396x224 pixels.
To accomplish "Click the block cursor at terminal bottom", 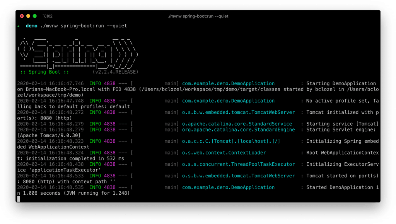I will [19, 199].
